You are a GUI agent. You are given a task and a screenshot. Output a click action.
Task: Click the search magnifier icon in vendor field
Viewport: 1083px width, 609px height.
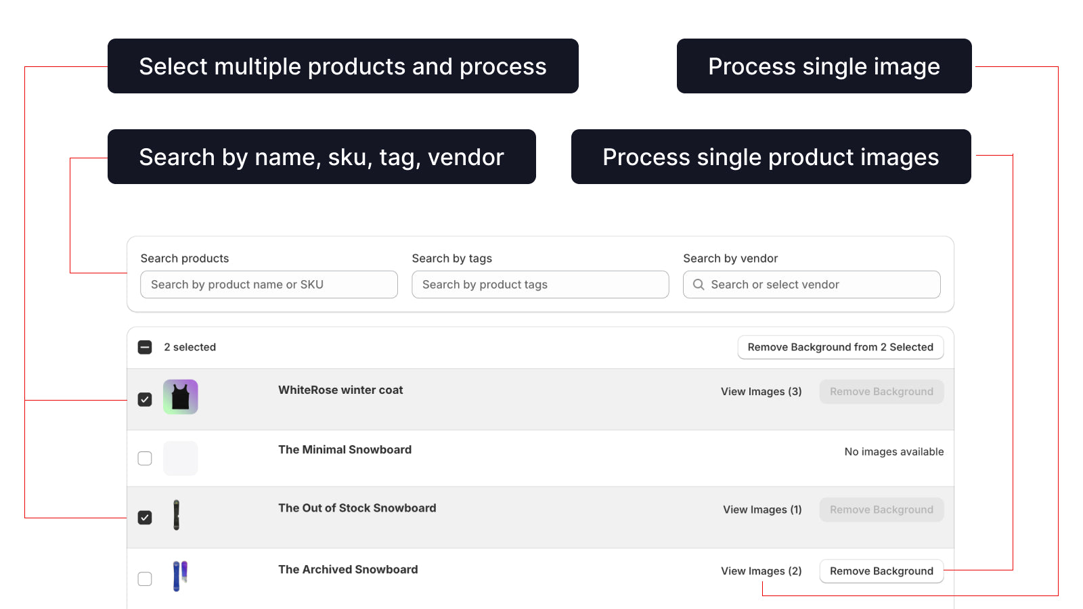[699, 285]
